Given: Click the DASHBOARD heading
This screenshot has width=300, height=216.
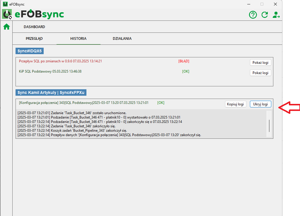Looking at the screenshot, I should tap(34, 27).
